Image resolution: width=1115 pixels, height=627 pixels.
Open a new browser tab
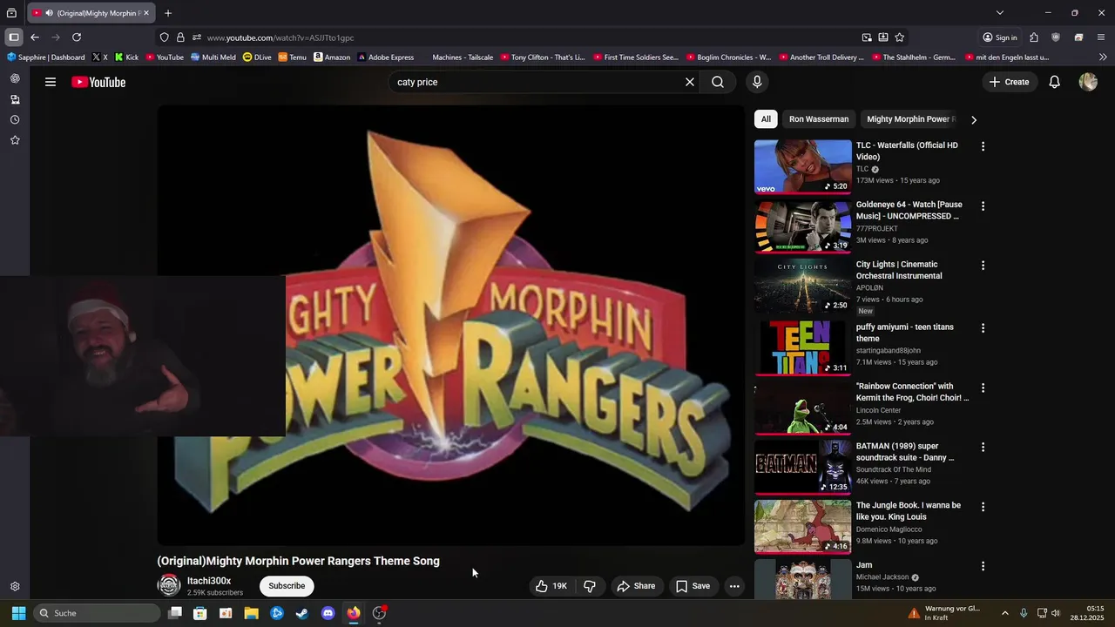(168, 13)
